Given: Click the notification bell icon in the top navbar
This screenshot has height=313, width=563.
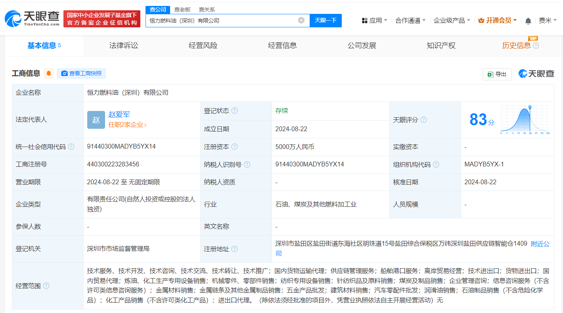Looking at the screenshot, I should (528, 20).
